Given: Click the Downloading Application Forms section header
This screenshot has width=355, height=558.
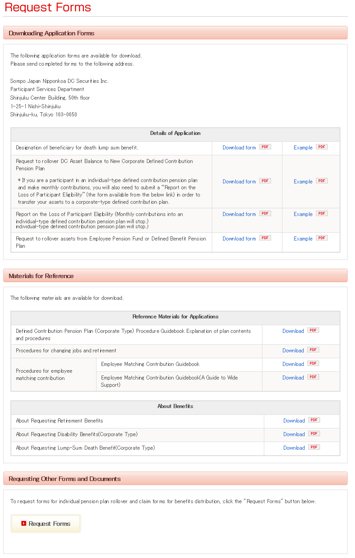Looking at the screenshot, I should [50, 33].
